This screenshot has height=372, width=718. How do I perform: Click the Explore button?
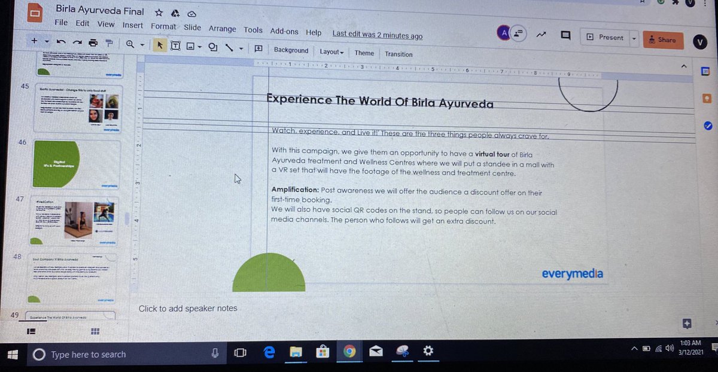click(687, 324)
